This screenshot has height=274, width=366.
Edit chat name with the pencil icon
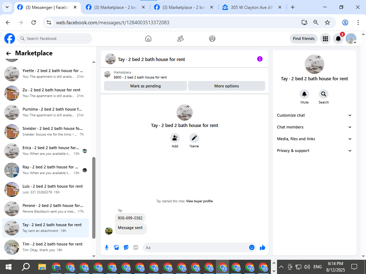[x=194, y=138]
